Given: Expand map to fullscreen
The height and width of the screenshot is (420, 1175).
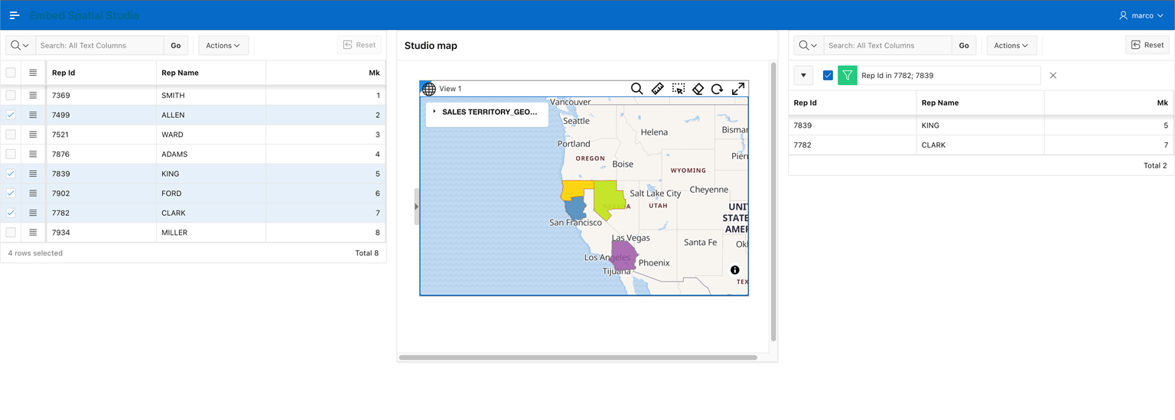Looking at the screenshot, I should point(738,89).
